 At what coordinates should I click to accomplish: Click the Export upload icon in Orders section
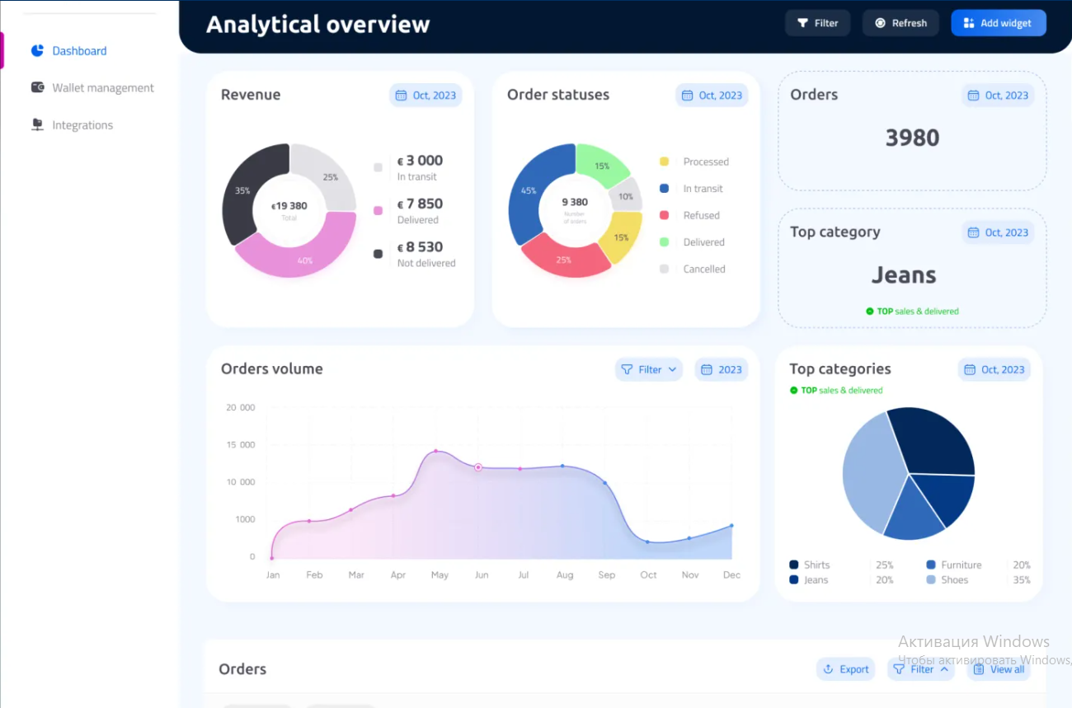click(x=829, y=669)
